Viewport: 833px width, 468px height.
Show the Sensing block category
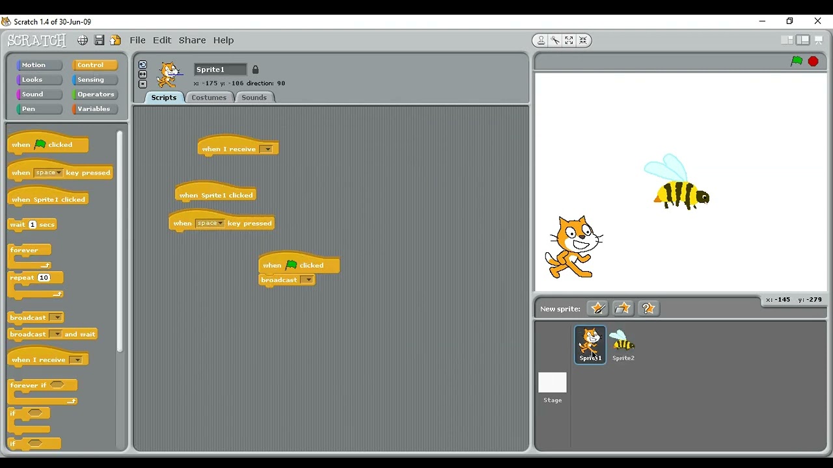95,80
